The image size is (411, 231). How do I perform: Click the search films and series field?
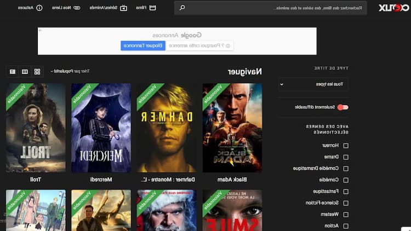(271, 8)
